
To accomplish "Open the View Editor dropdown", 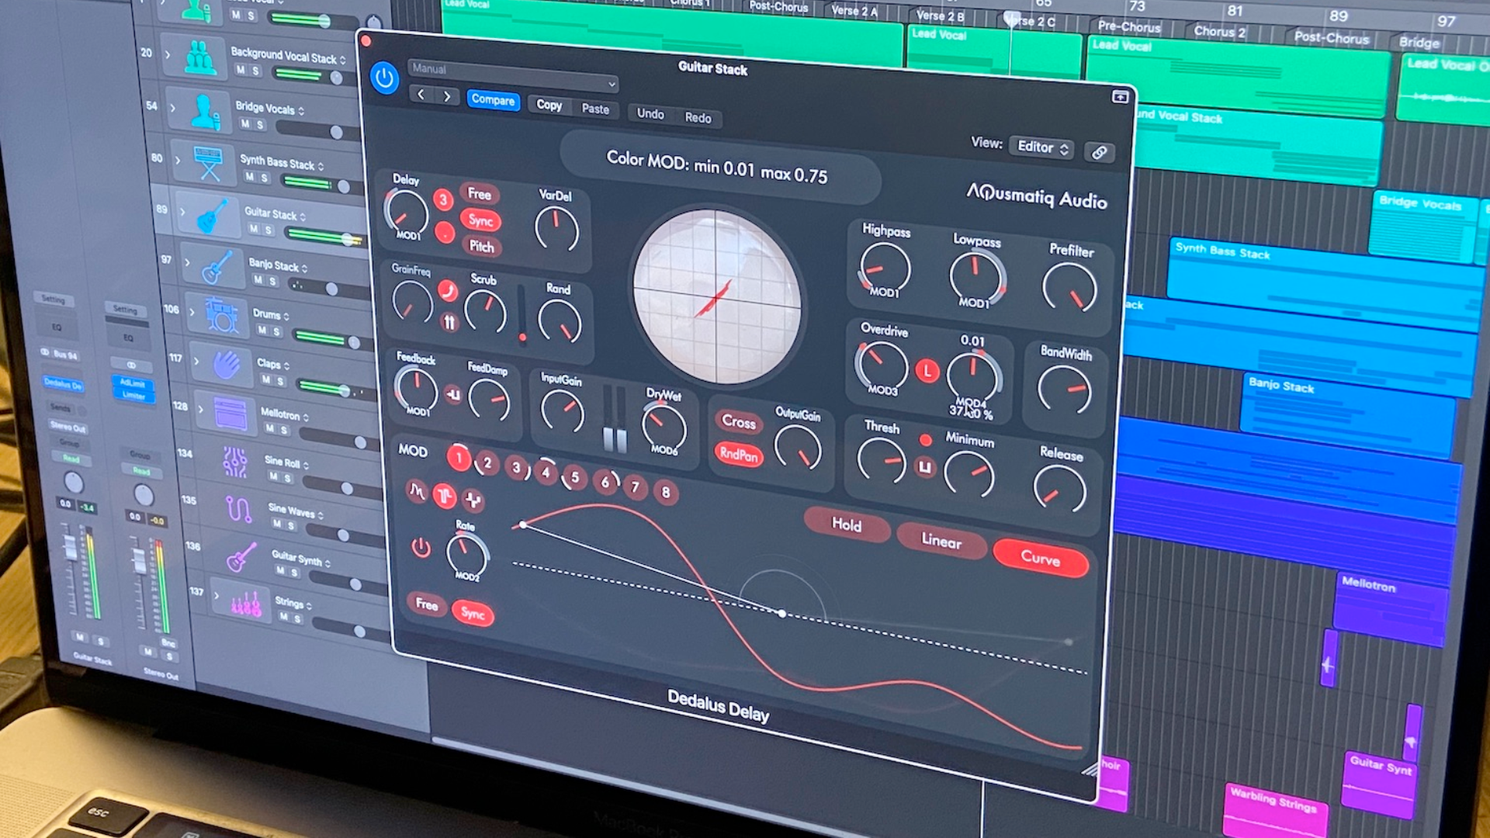I will [1040, 147].
